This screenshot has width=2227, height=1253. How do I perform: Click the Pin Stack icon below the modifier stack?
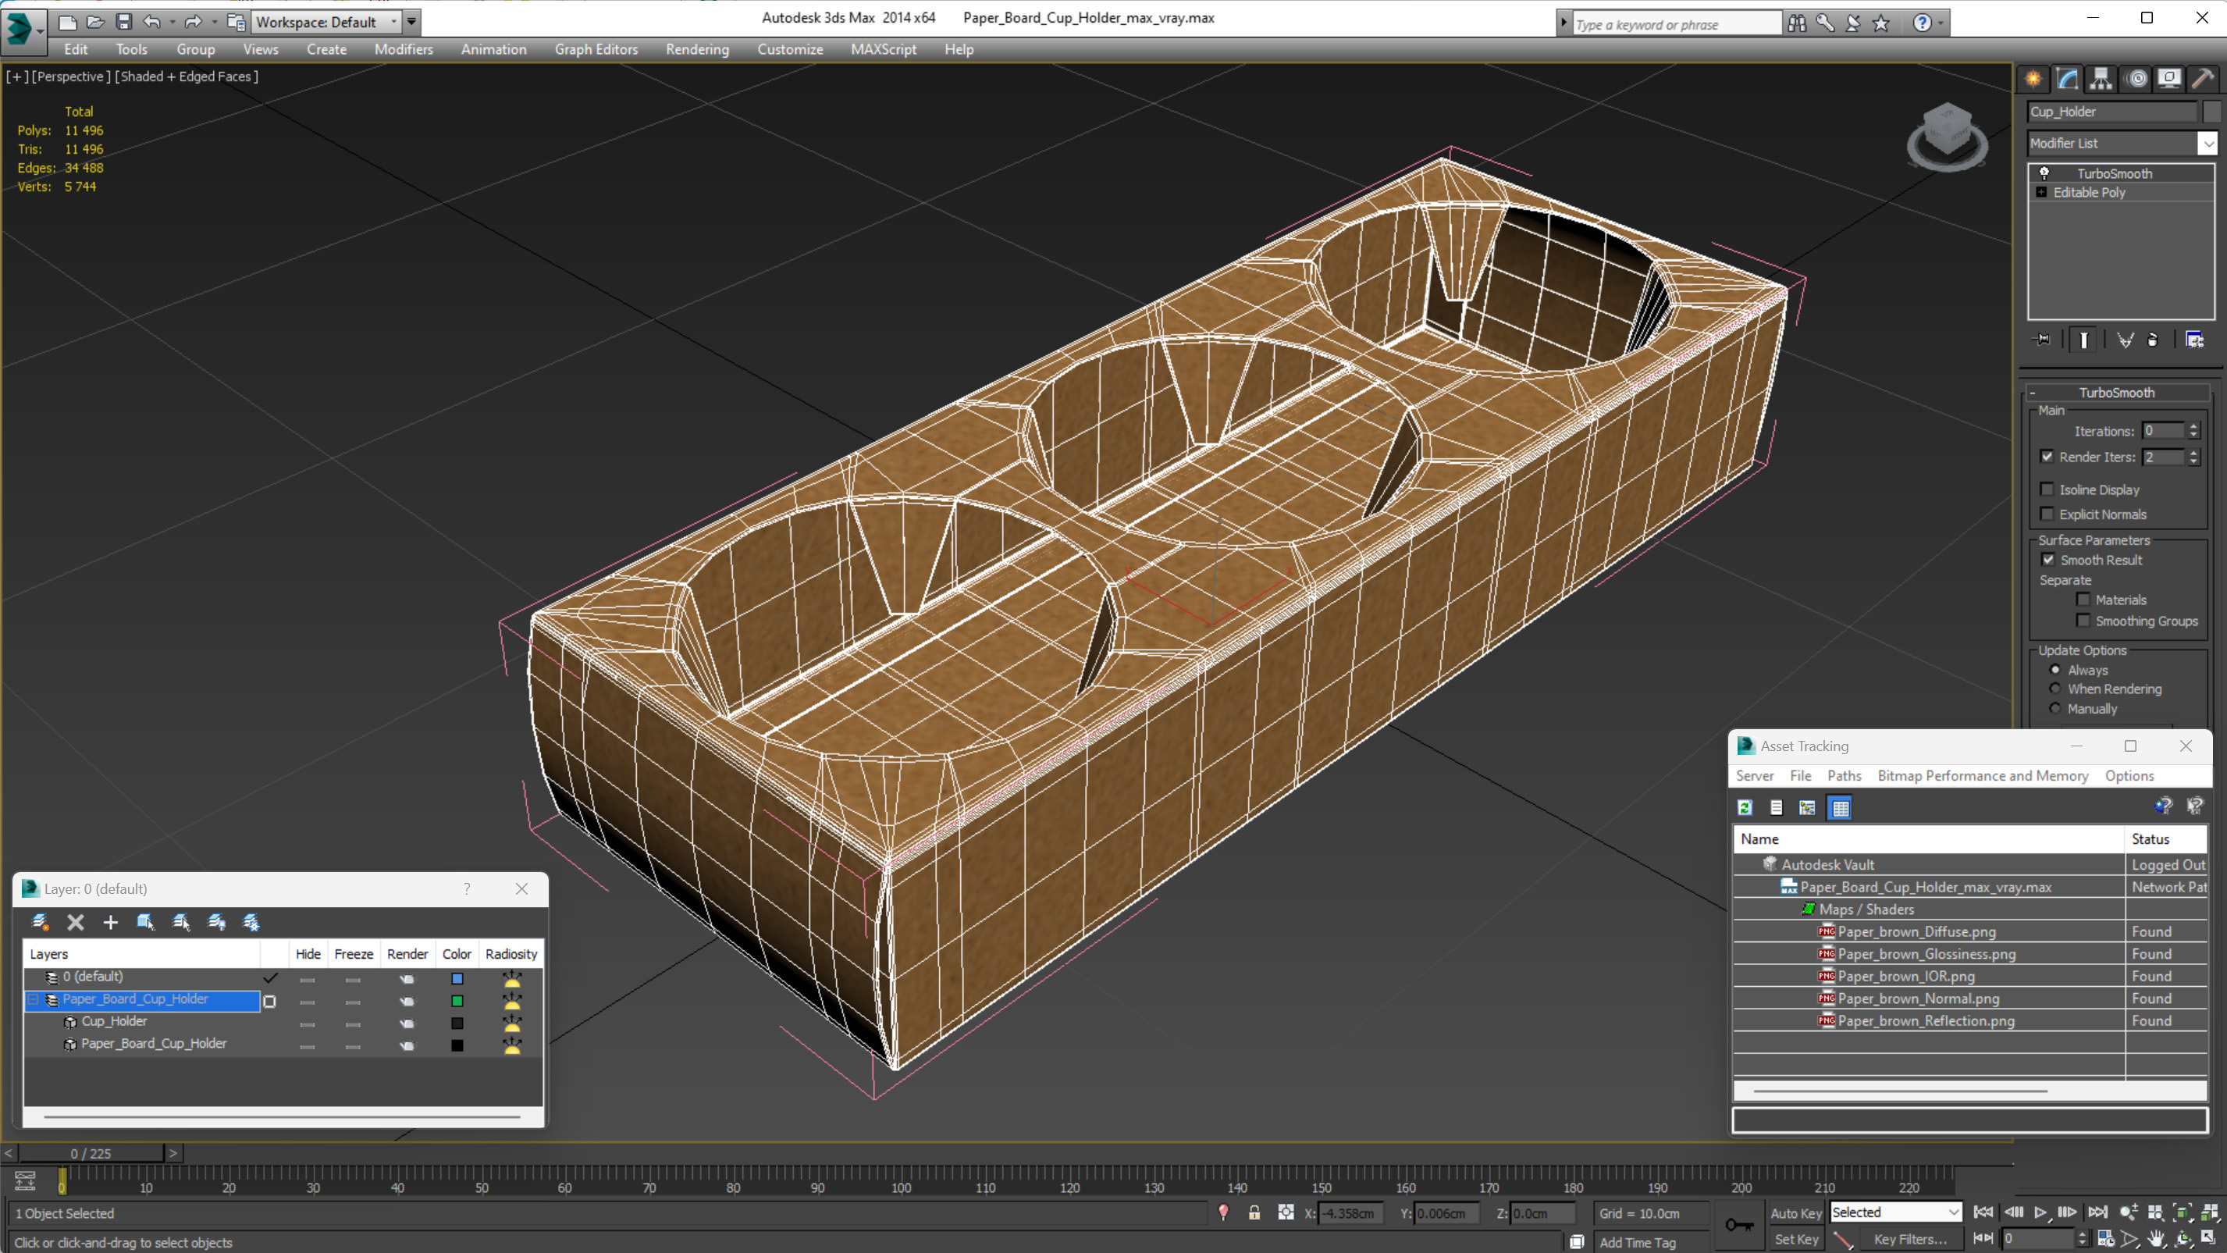[x=2042, y=339]
